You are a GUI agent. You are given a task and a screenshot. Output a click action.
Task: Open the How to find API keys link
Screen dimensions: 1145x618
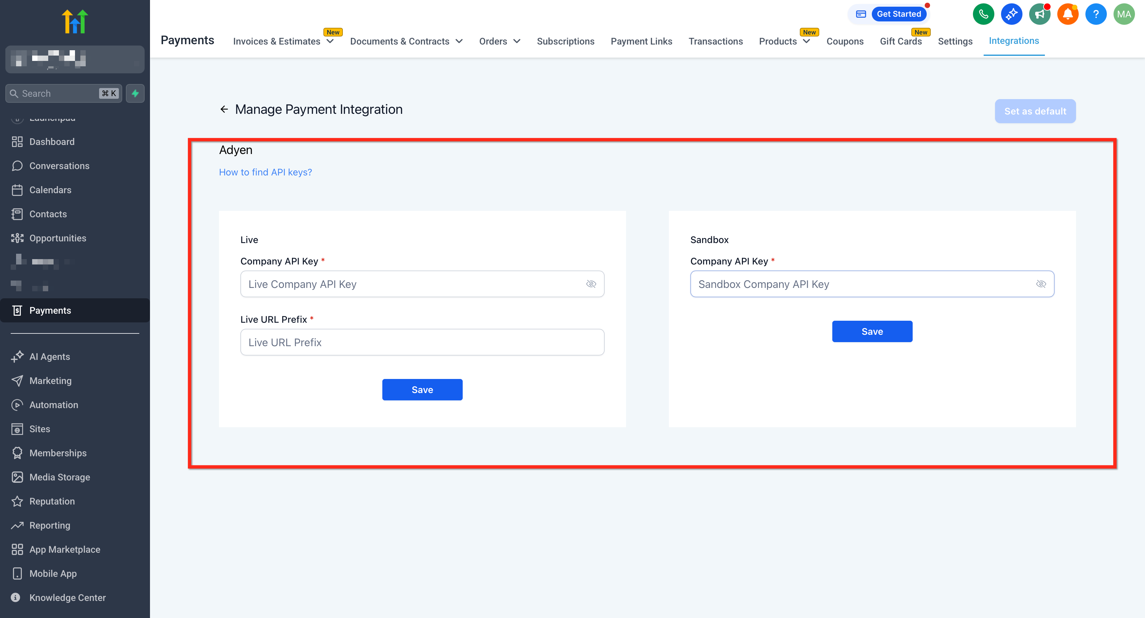[265, 172]
